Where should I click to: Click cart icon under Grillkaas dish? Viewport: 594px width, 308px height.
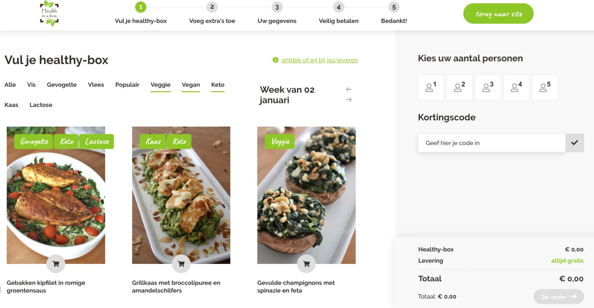click(181, 264)
